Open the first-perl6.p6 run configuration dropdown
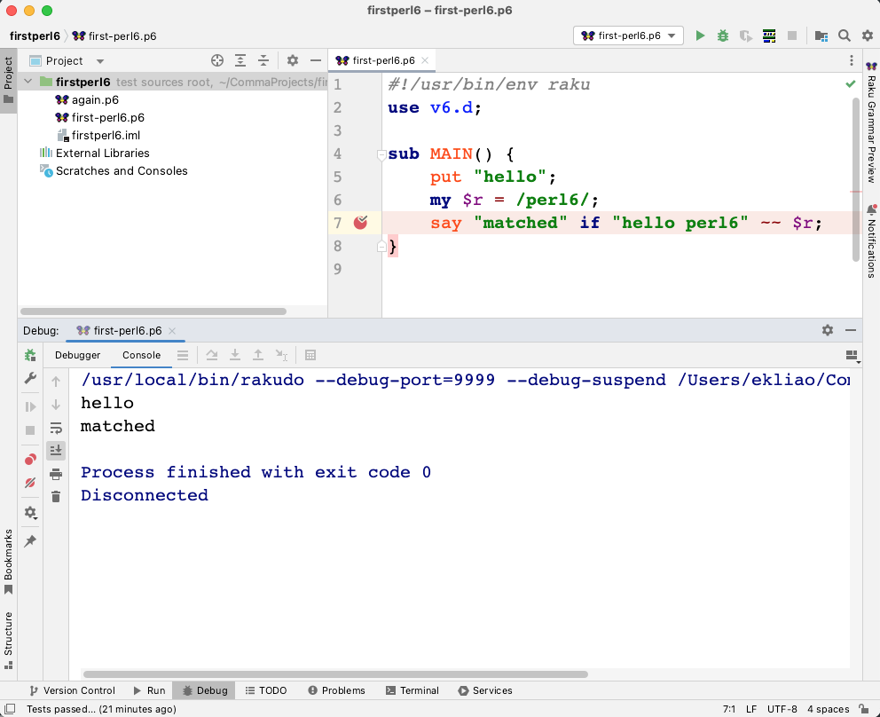The image size is (880, 717). [629, 35]
